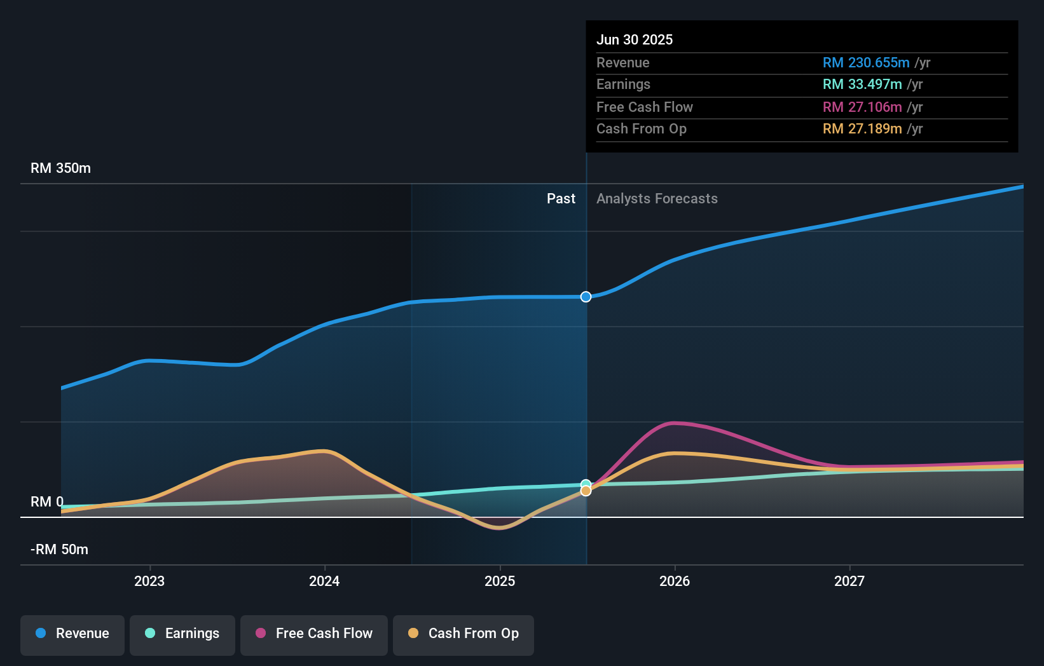Image resolution: width=1044 pixels, height=666 pixels.
Task: Switch to the Past section of the chart
Action: [561, 199]
